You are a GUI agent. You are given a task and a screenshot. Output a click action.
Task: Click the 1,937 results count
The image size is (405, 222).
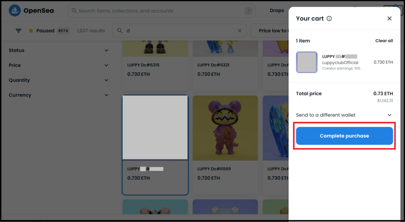tap(91, 31)
